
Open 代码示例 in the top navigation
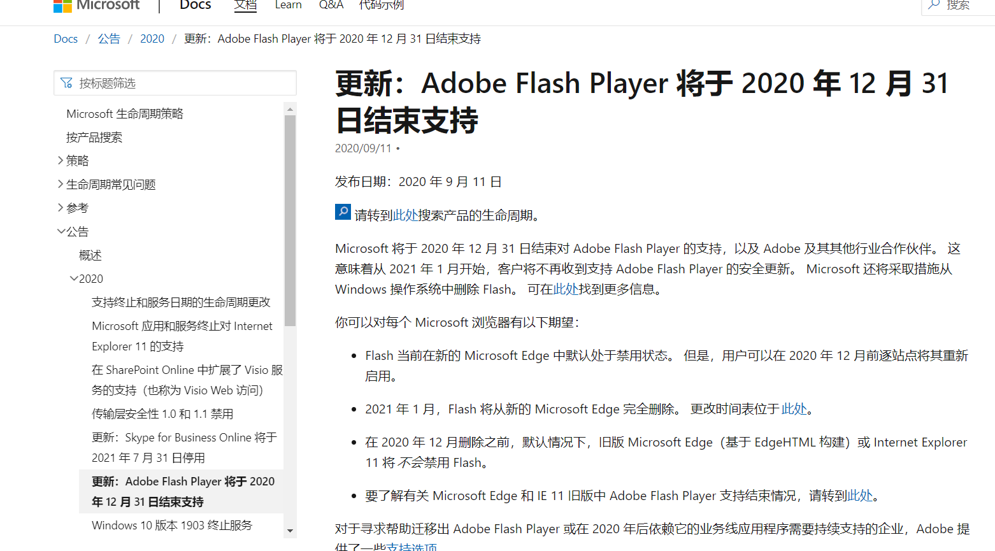point(380,5)
